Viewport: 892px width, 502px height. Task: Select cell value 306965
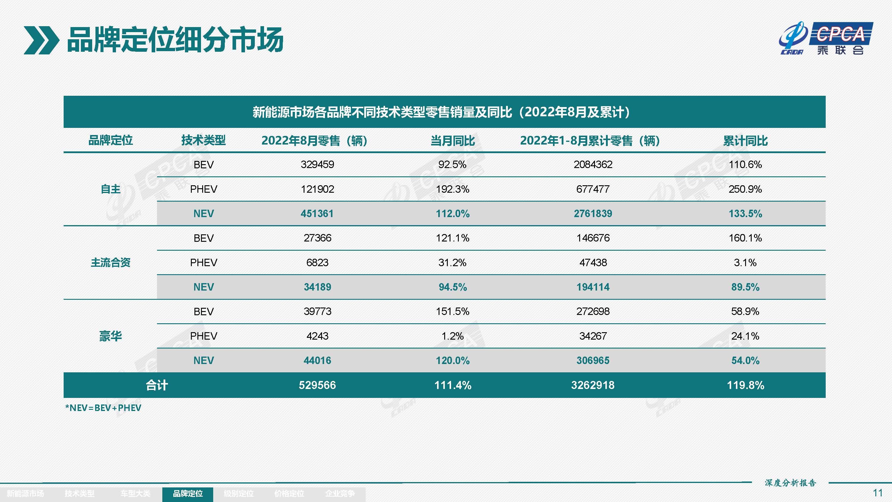pyautogui.click(x=593, y=360)
